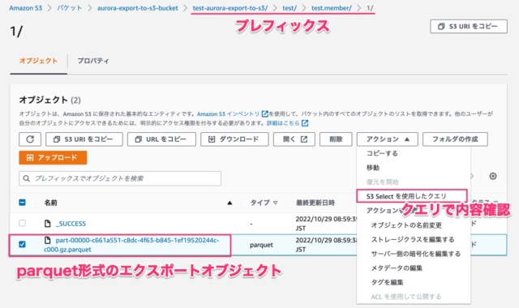This screenshot has height=308, width=519.
Task: Check the _SUCCESS object checkbox
Action: coord(22,223)
